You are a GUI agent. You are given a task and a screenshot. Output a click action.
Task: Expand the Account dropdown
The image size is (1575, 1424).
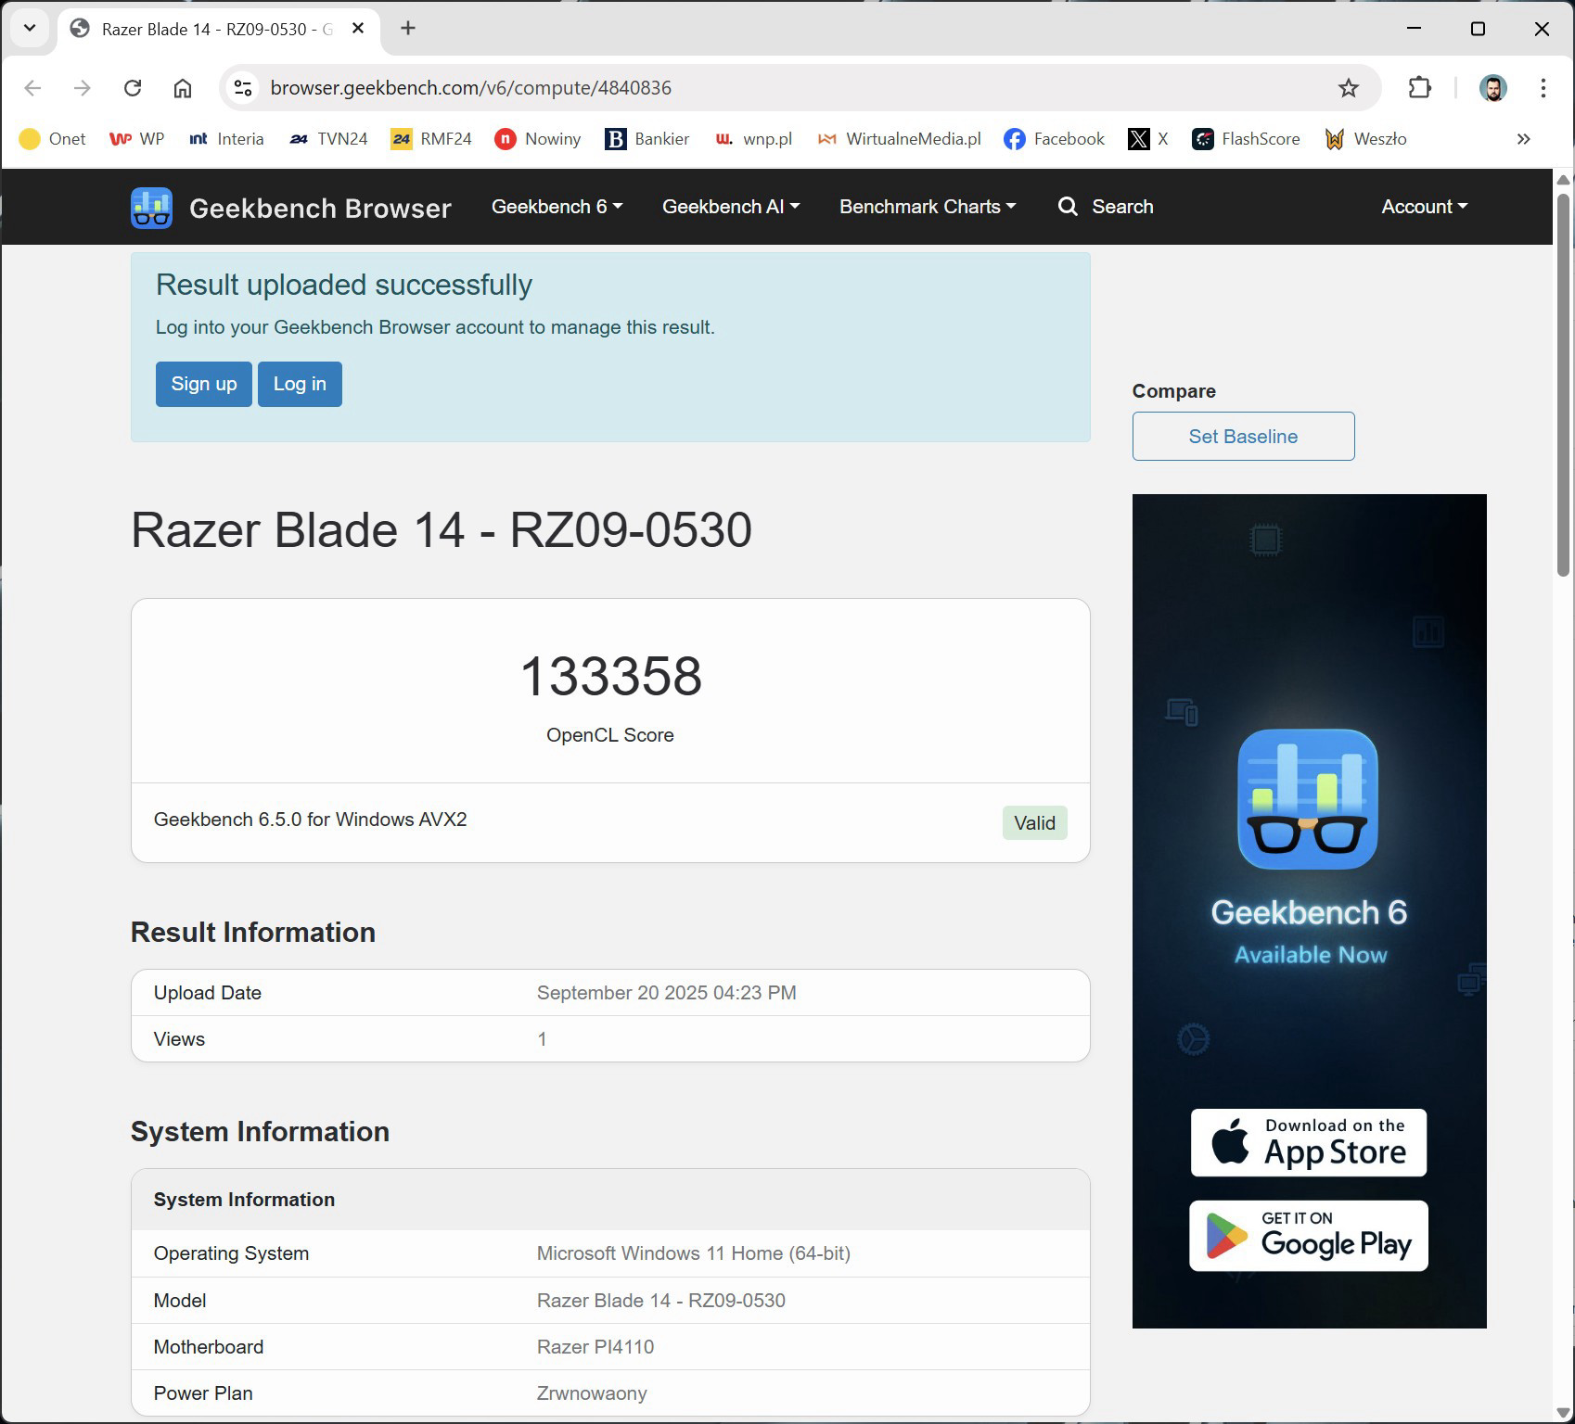click(x=1424, y=207)
